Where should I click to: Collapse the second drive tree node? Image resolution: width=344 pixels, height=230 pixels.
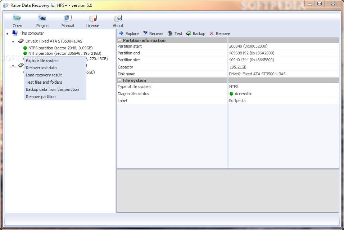pos(13,66)
